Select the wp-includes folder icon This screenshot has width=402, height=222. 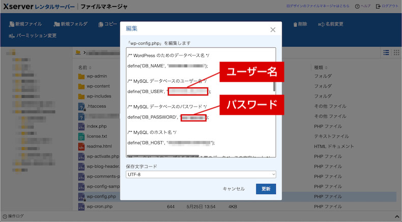coord(81,97)
